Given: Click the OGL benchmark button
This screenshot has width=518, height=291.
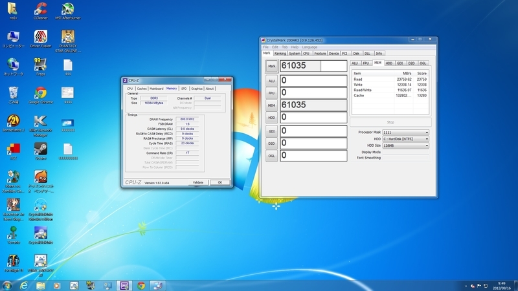Looking at the screenshot, I should point(271,156).
